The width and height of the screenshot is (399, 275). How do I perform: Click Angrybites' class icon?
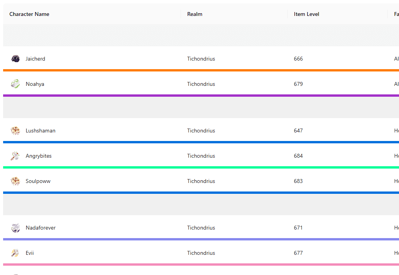pos(16,156)
